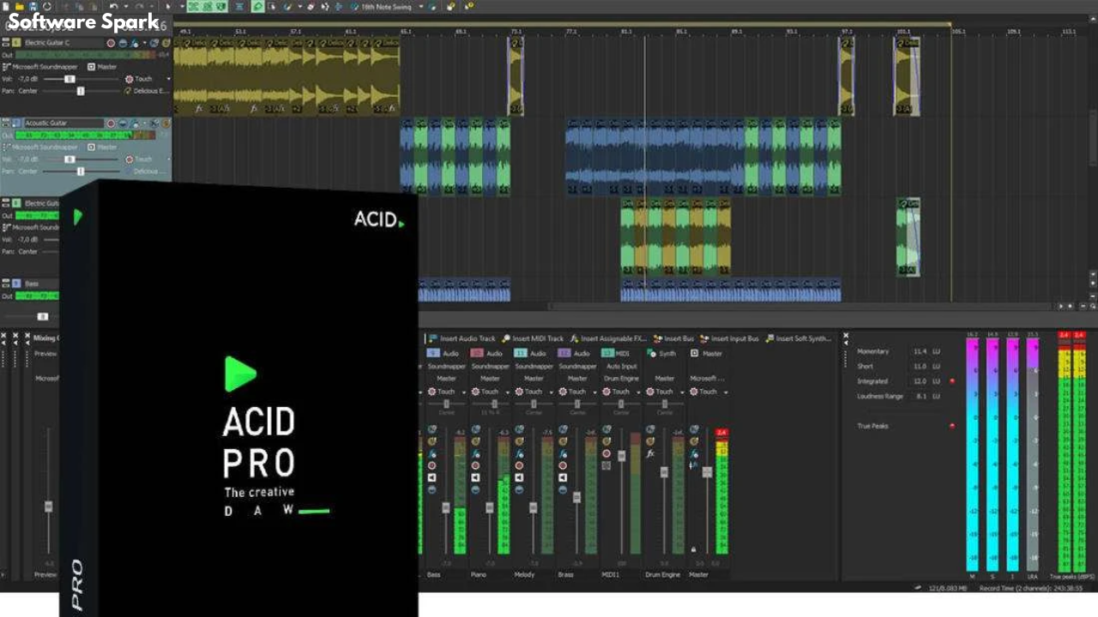The height and width of the screenshot is (617, 1098).
Task: Select the 'Drum Engine' channel label
Action: [663, 574]
